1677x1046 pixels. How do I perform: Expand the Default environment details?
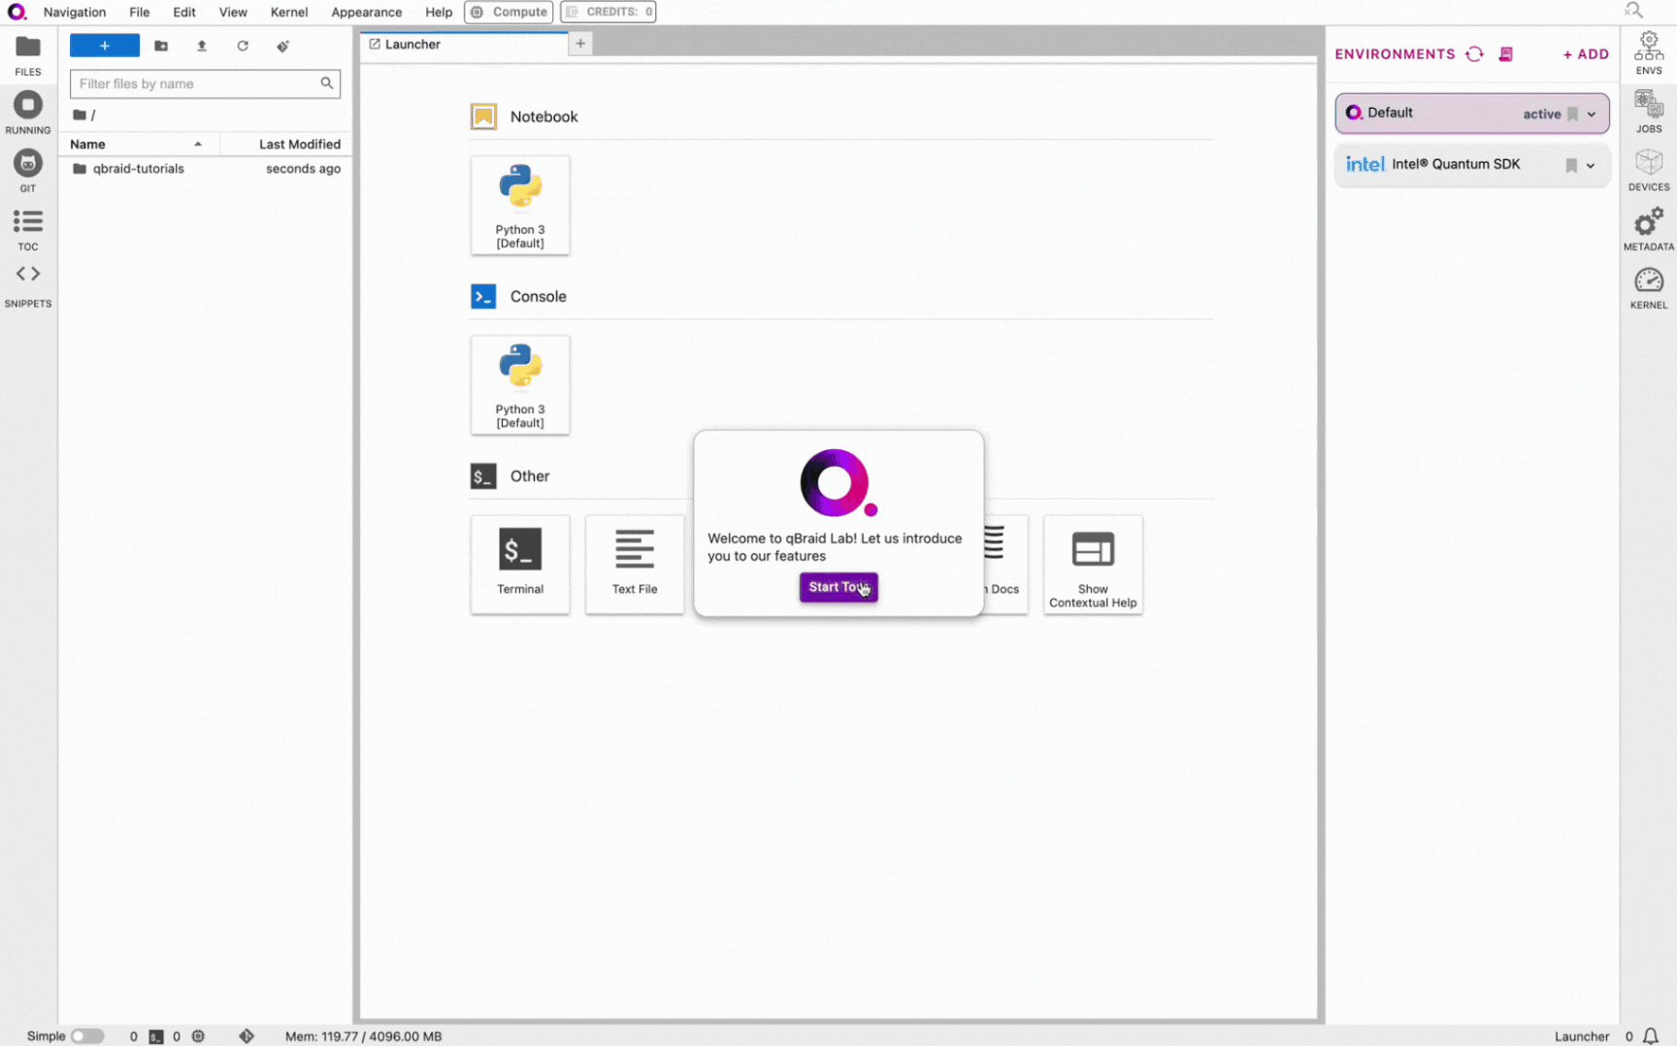click(x=1590, y=114)
